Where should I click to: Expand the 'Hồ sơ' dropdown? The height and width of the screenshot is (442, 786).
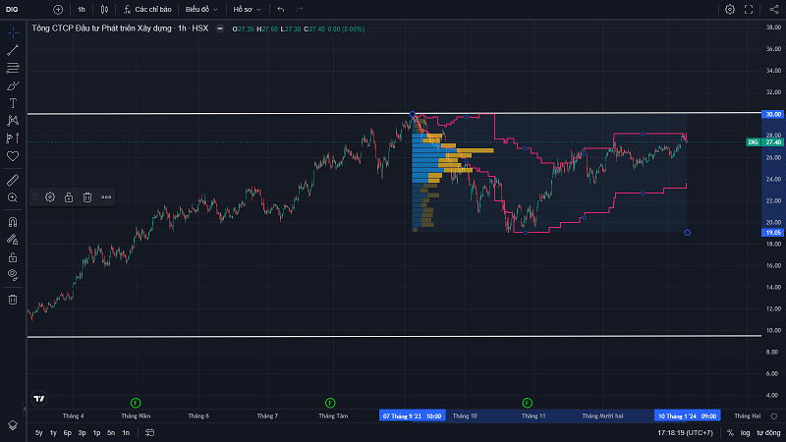pyautogui.click(x=246, y=9)
